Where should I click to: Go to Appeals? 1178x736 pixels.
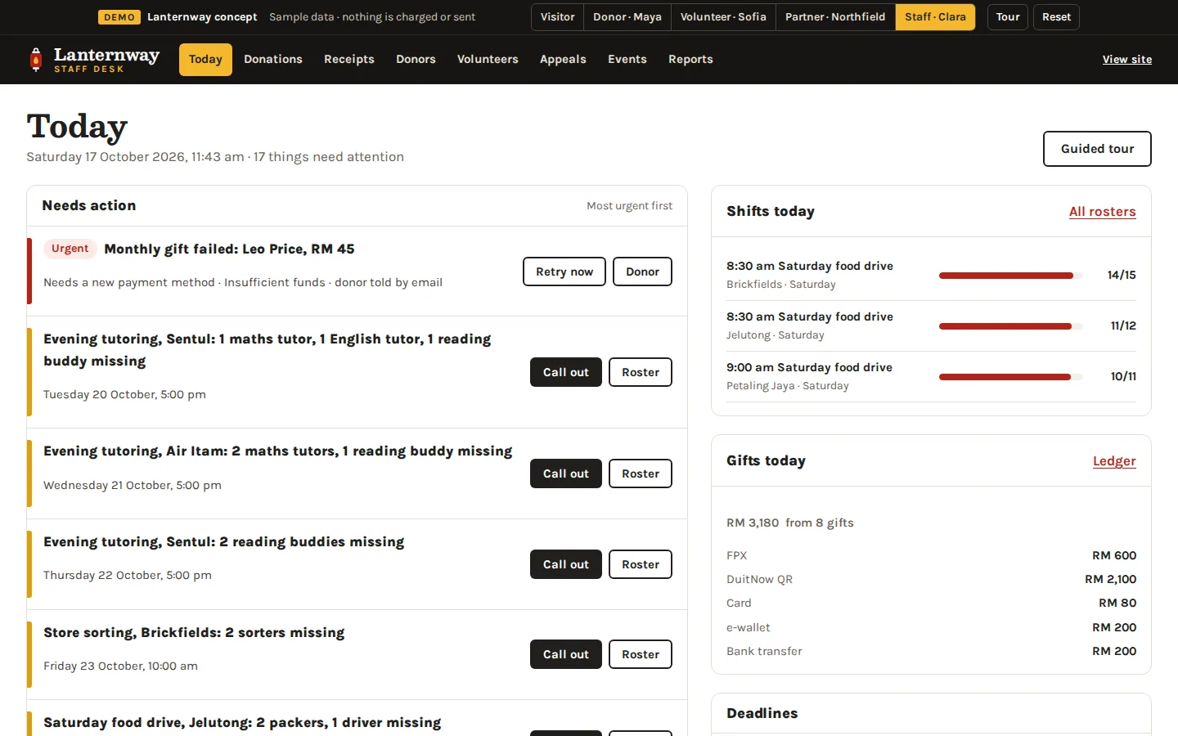[563, 60]
